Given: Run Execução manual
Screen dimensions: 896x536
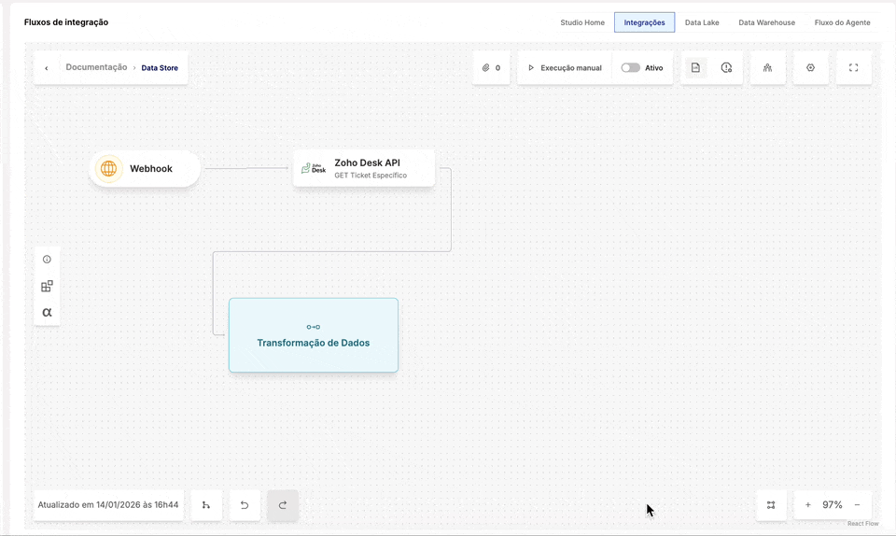Looking at the screenshot, I should point(565,68).
